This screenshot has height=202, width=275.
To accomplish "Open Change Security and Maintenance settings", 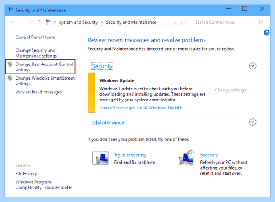I will (36, 53).
